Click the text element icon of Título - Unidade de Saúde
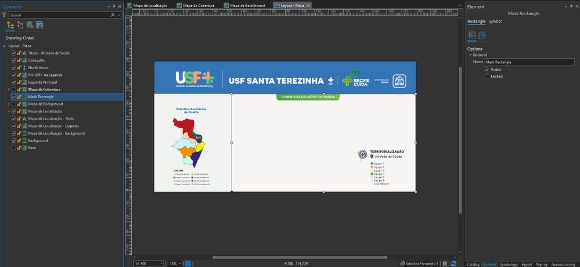 (24, 53)
